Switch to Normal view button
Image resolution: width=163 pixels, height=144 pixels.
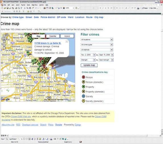click(2, 135)
